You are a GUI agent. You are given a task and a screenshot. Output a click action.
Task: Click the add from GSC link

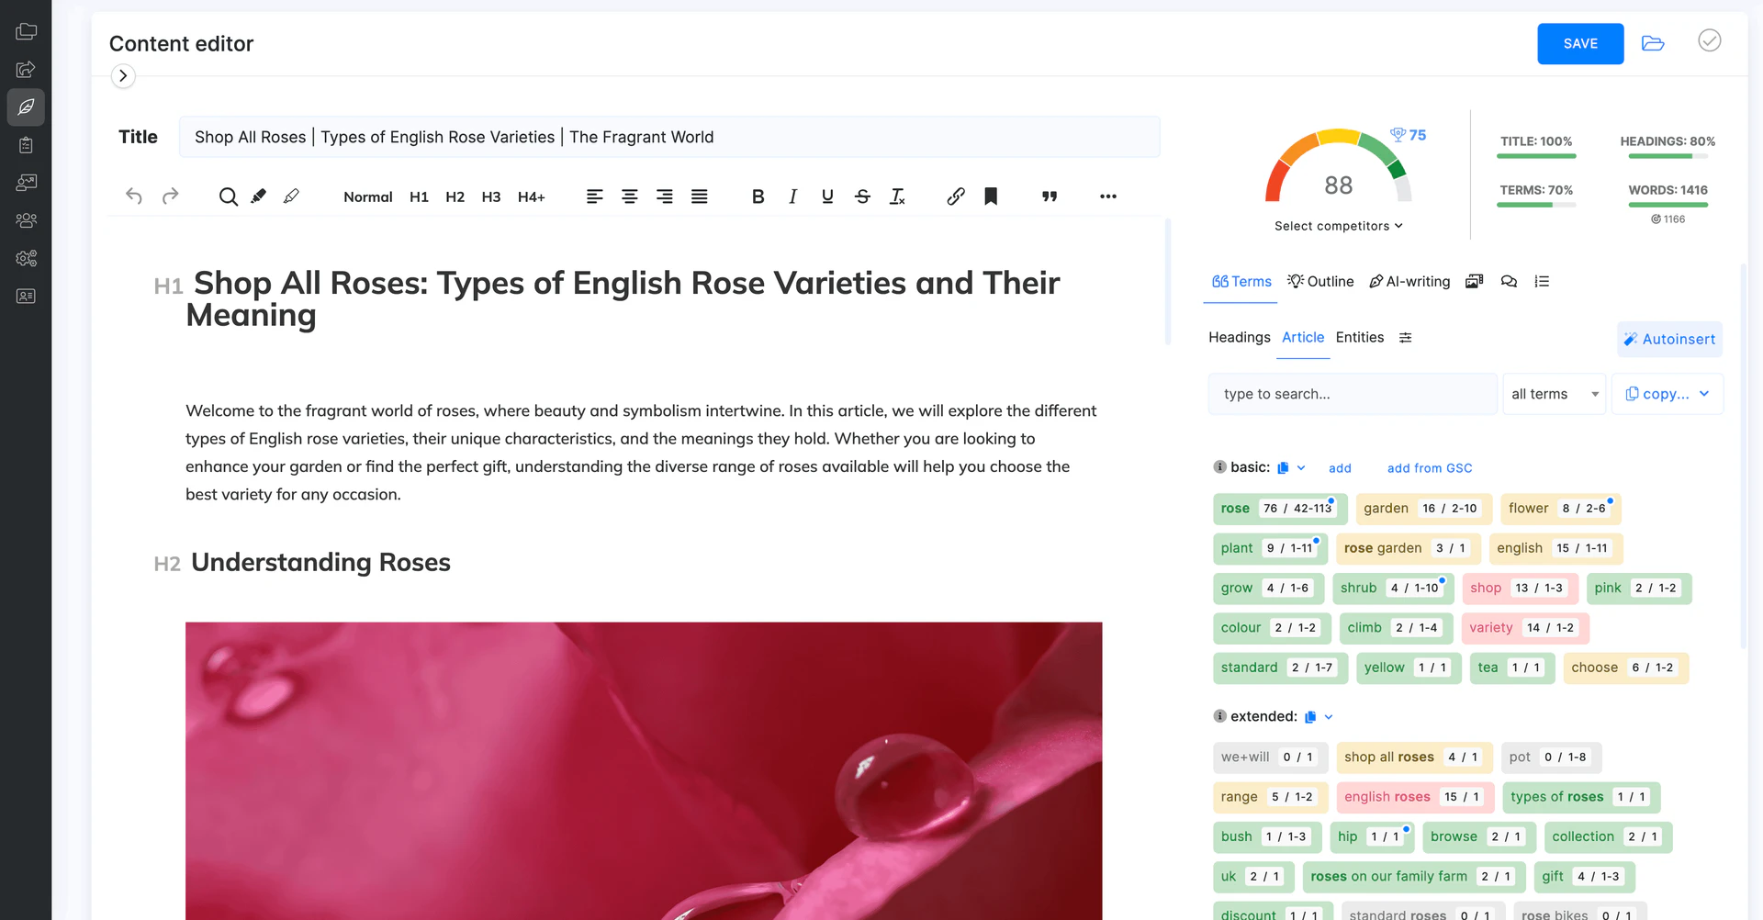click(1429, 468)
